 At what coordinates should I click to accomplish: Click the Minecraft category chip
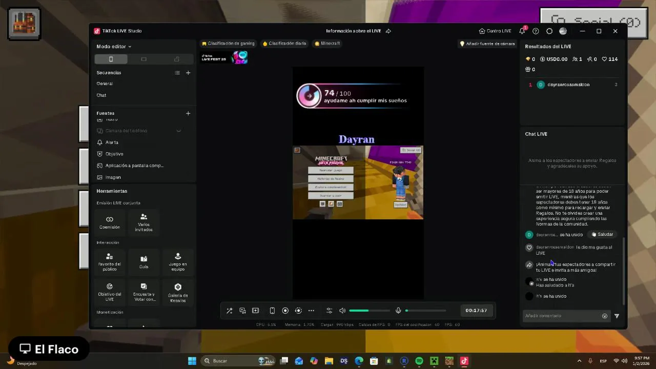coord(327,44)
